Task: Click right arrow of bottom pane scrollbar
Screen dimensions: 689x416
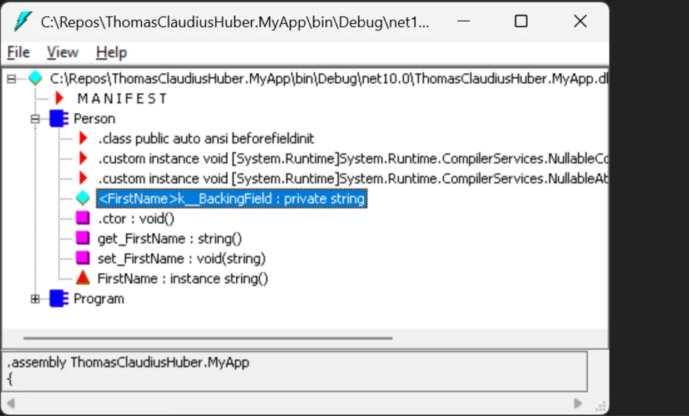Action: pyautogui.click(x=578, y=403)
